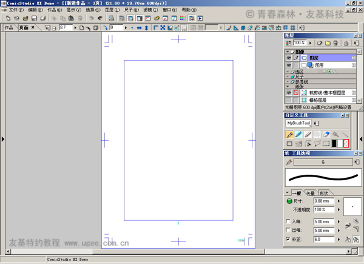Switch to the 矢量 tab
The image size is (364, 264).
(x=311, y=193)
